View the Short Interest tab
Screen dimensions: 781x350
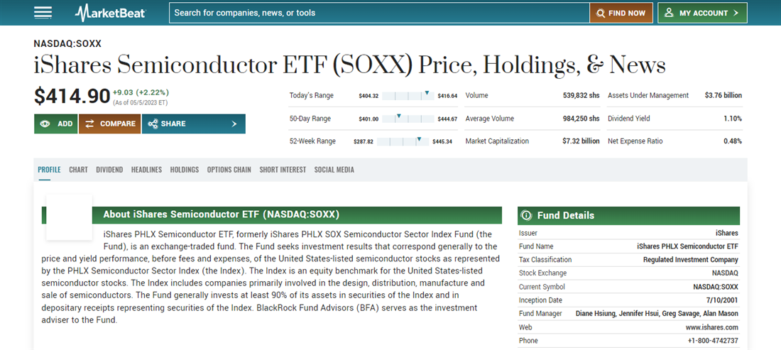283,170
